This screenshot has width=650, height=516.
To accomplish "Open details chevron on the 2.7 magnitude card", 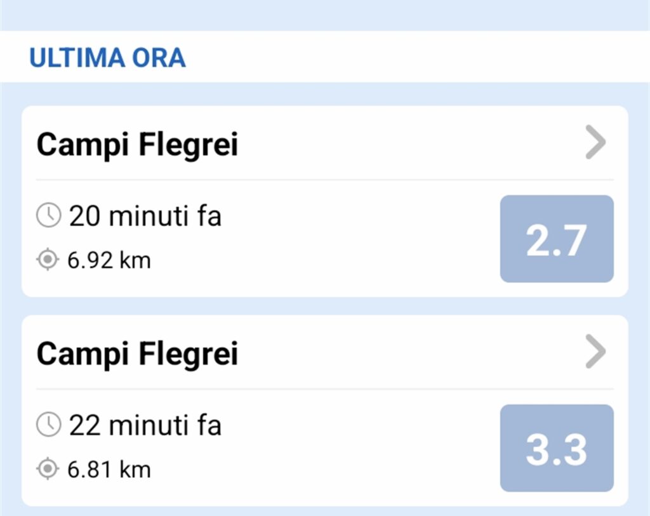I will [x=595, y=145].
